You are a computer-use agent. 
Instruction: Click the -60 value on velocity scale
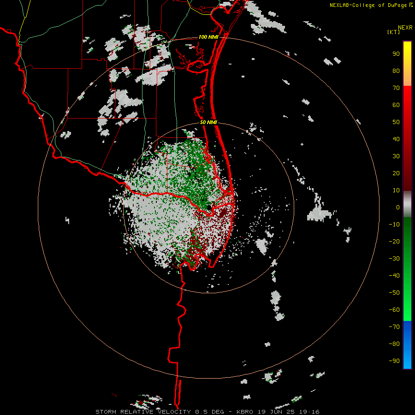point(394,310)
